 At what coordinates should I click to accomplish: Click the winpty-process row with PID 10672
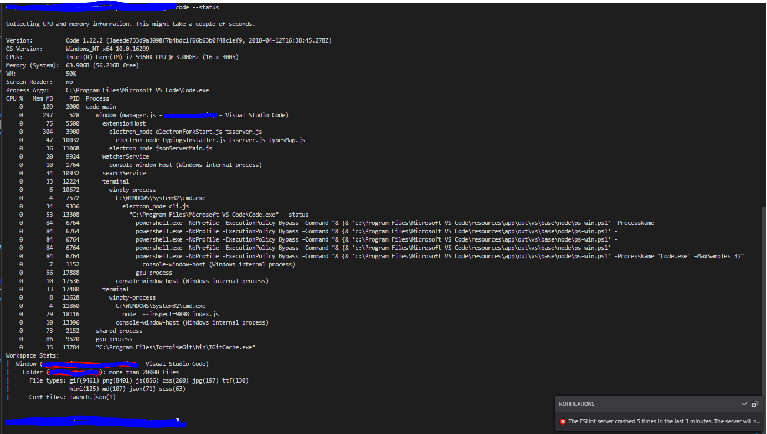click(87, 190)
